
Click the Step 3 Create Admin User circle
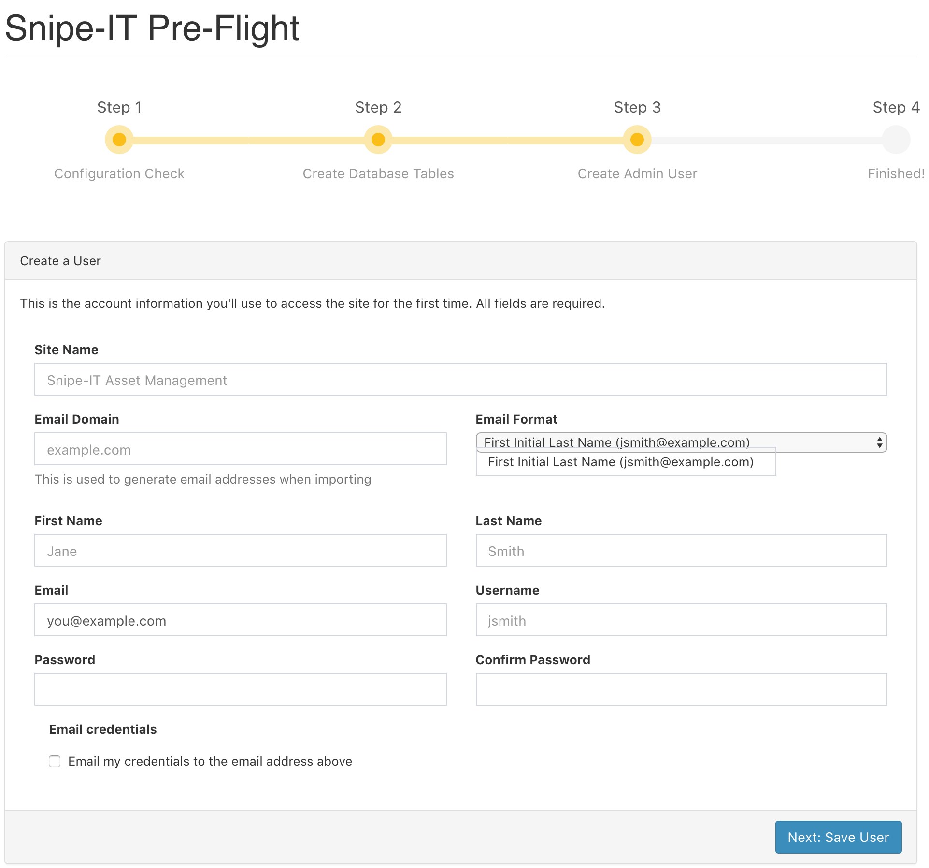637,140
